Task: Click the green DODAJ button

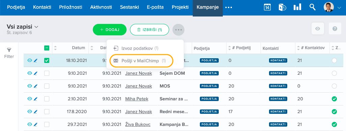Action: coord(110,30)
